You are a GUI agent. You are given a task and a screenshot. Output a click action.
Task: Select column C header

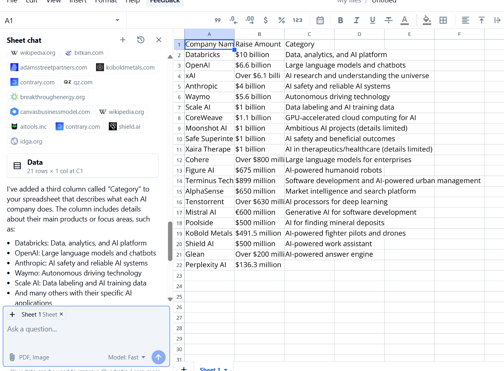pos(309,34)
